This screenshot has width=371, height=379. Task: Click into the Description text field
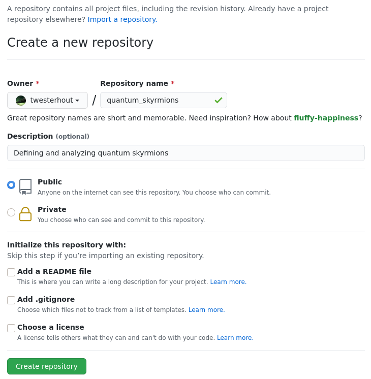(x=186, y=153)
